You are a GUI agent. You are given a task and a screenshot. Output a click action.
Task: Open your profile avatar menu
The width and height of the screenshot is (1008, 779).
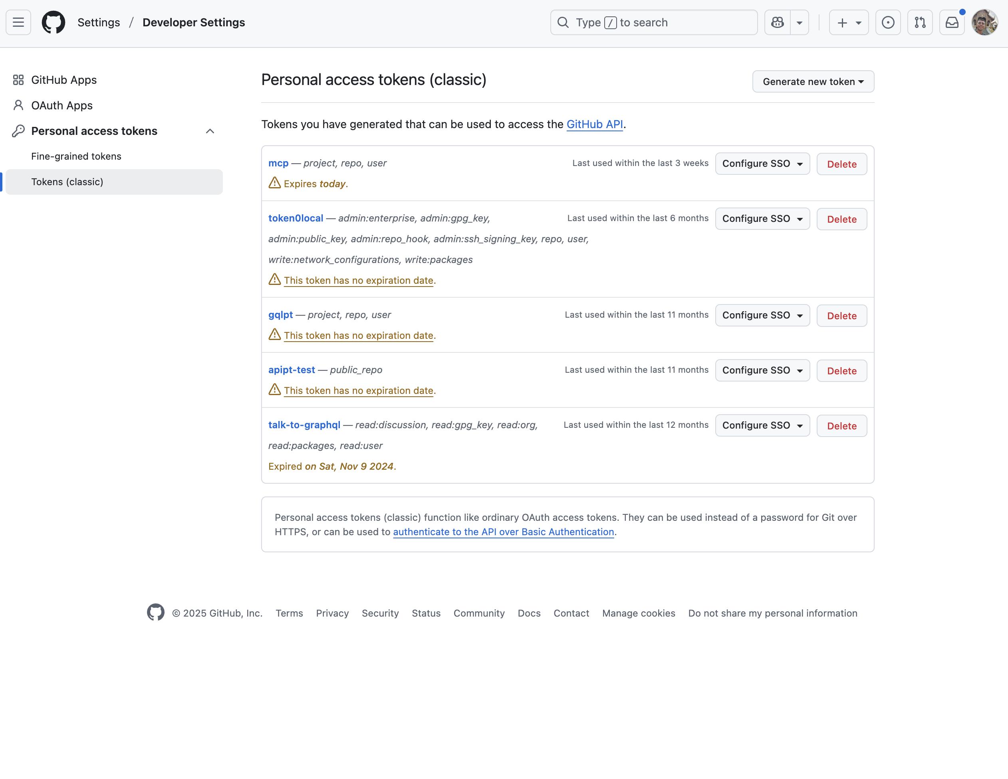(x=984, y=22)
